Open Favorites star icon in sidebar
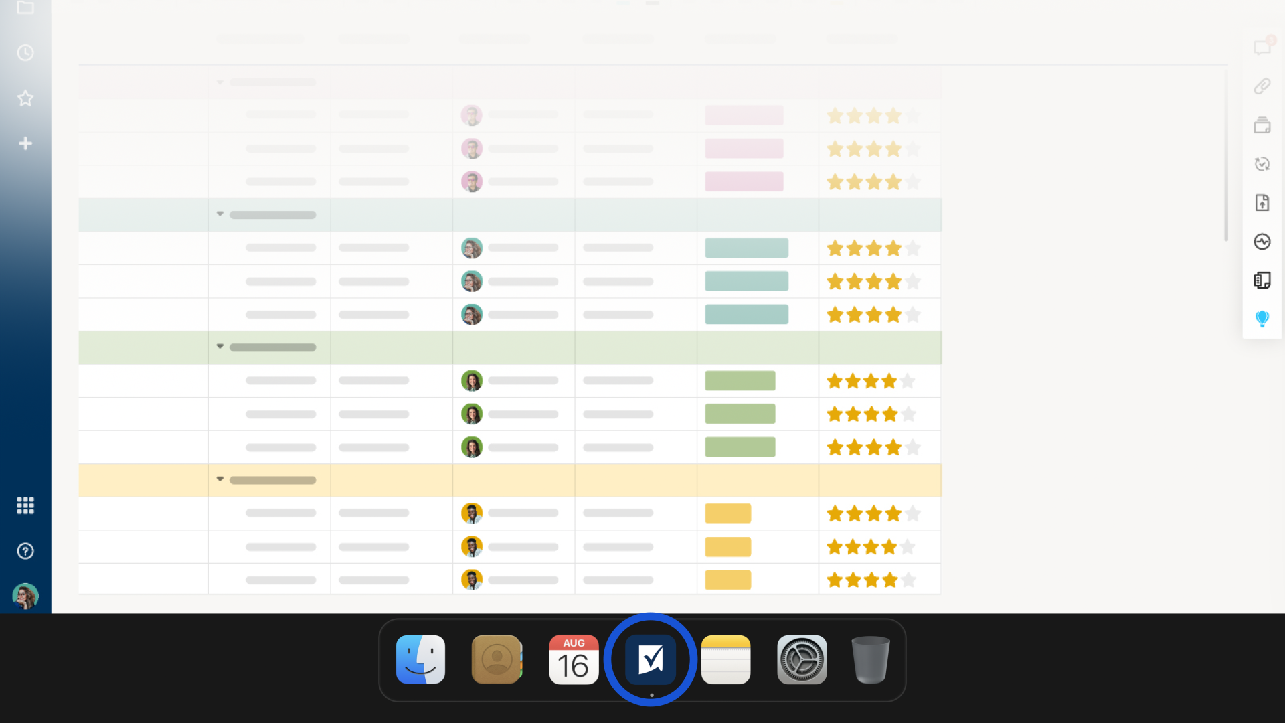Screen dimensions: 1285x723 (x=25, y=98)
